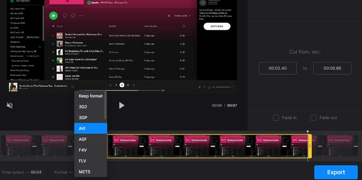Click now-playing album cover in player bar
Screen dimensions: 362x180
[x=13, y=87]
